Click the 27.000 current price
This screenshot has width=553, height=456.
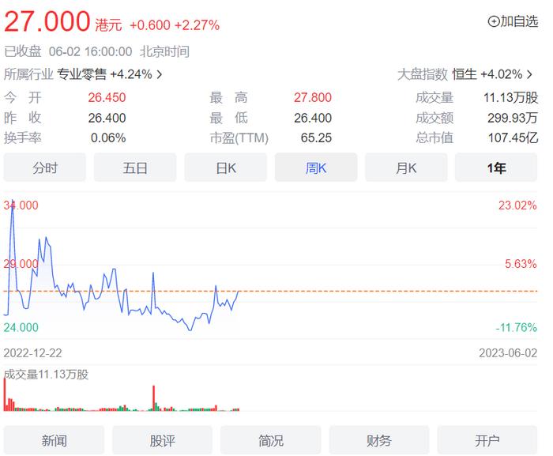click(x=47, y=22)
